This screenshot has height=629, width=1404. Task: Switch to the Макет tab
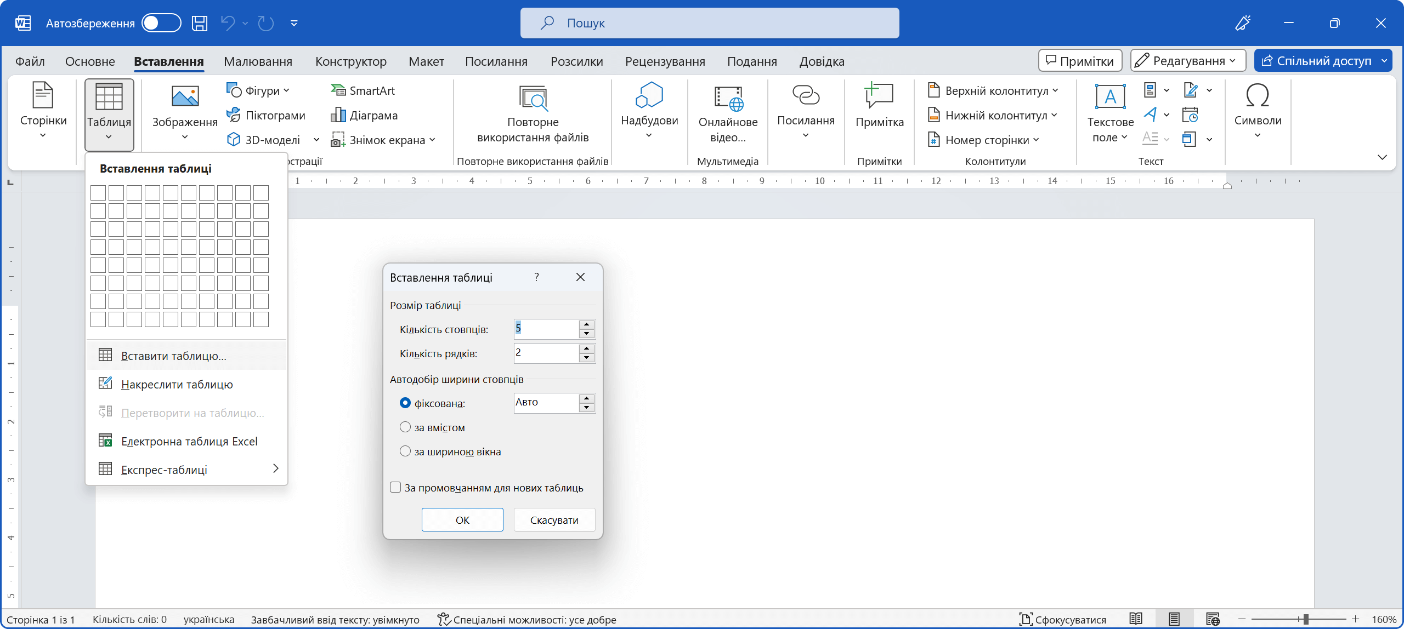tap(426, 61)
